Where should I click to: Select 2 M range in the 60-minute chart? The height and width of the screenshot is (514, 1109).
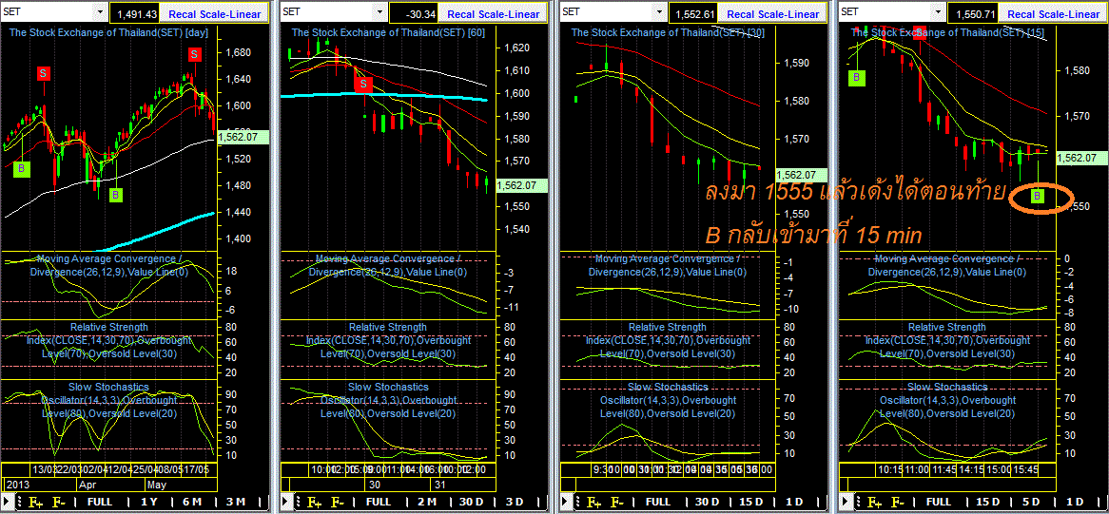[x=427, y=502]
